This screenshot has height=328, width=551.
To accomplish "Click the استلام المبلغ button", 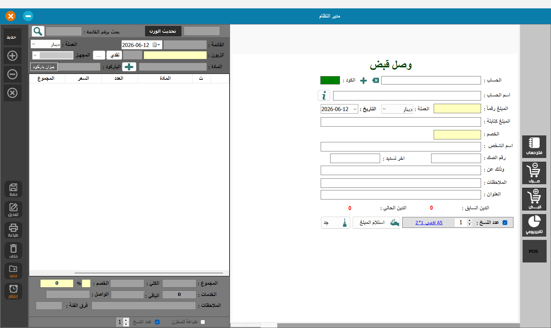I will point(376,222).
